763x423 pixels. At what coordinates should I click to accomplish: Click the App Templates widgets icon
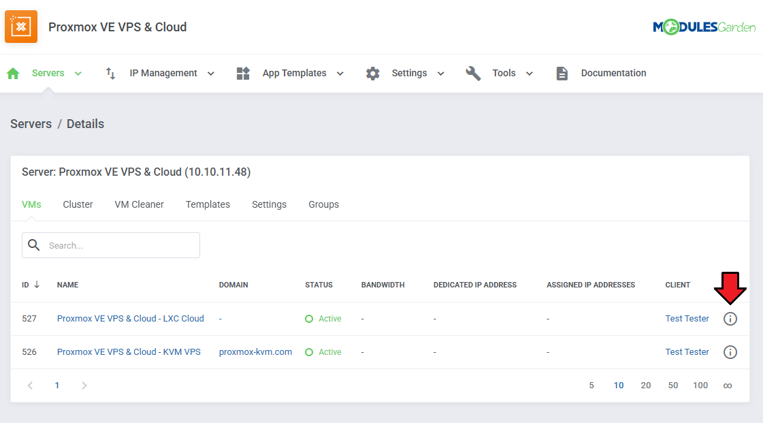tap(243, 73)
